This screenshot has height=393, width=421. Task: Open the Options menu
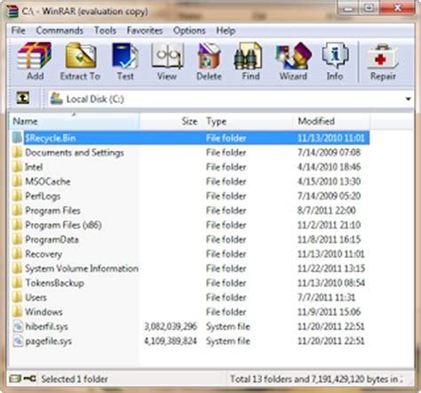click(x=189, y=30)
